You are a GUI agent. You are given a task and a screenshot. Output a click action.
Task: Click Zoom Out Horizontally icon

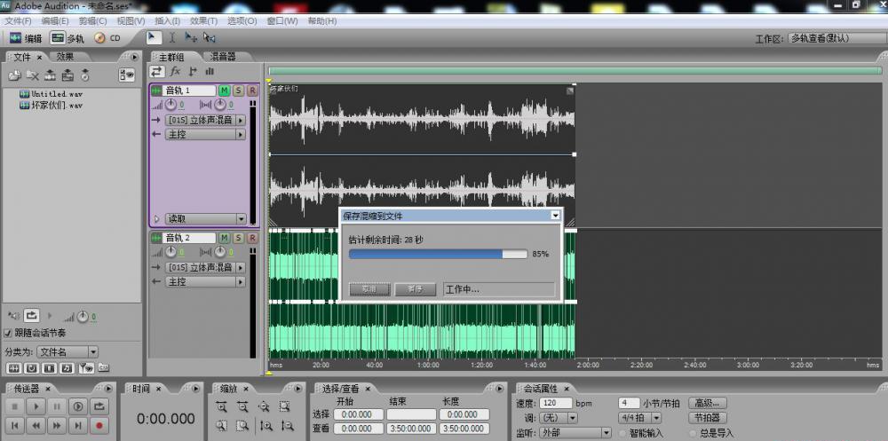click(242, 406)
